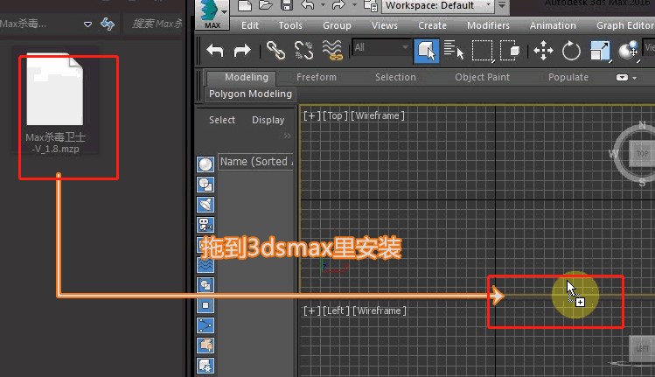The image size is (655, 377).
Task: Toggle Display Space Warps filter in Scene Explorer
Action: pos(206,264)
